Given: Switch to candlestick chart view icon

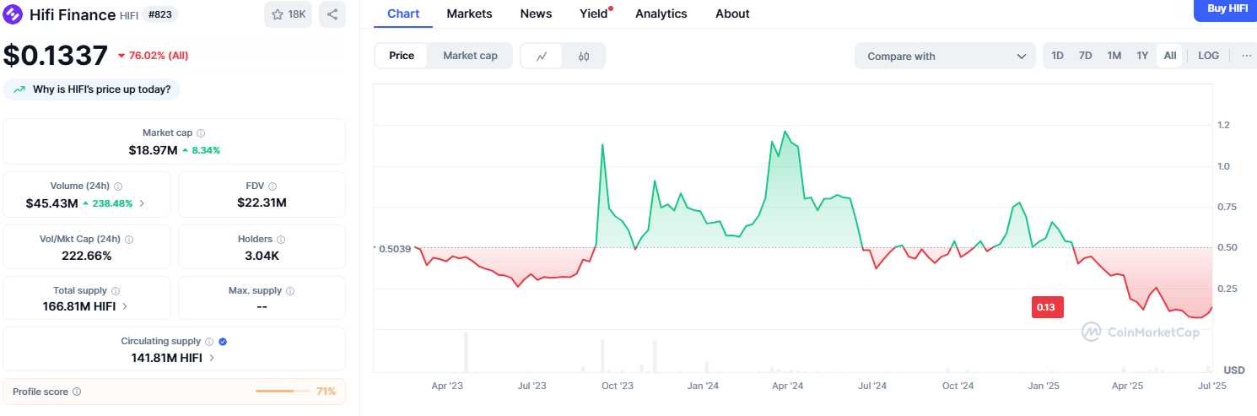Looking at the screenshot, I should click(584, 56).
